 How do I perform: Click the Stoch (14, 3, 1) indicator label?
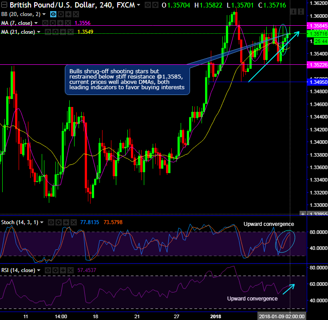(x=20, y=222)
